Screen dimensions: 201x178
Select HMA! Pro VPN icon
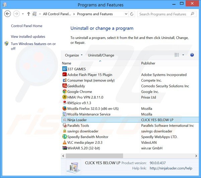point(64,97)
